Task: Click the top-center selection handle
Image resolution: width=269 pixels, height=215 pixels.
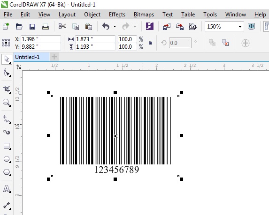Action: 115,93
